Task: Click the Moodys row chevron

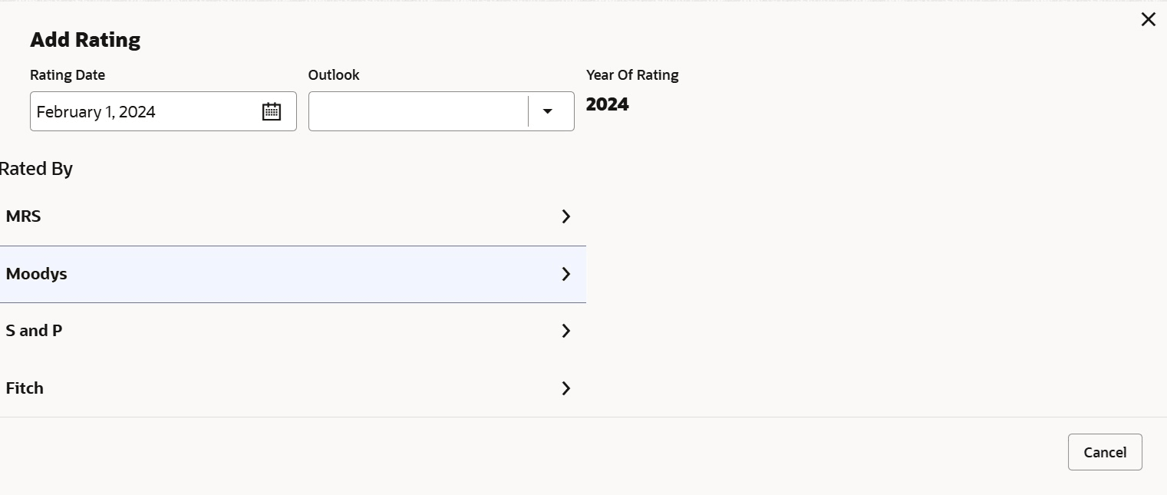Action: 566,274
